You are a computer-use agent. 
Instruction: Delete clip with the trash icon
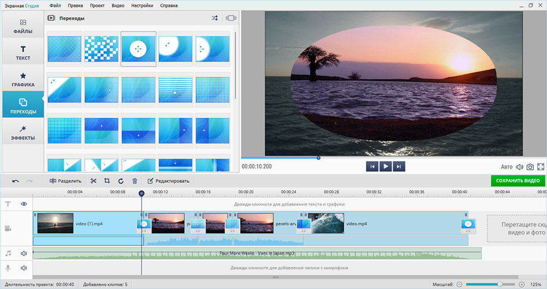pos(135,181)
